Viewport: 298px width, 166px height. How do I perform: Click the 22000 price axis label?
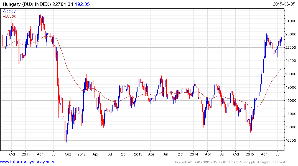pyautogui.click(x=291, y=48)
